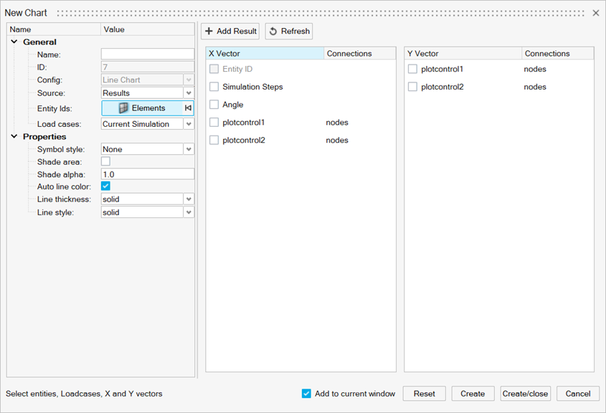Viewport: 606px width, 413px height.
Task: Enable the Shade area checkbox
Action: 105,162
